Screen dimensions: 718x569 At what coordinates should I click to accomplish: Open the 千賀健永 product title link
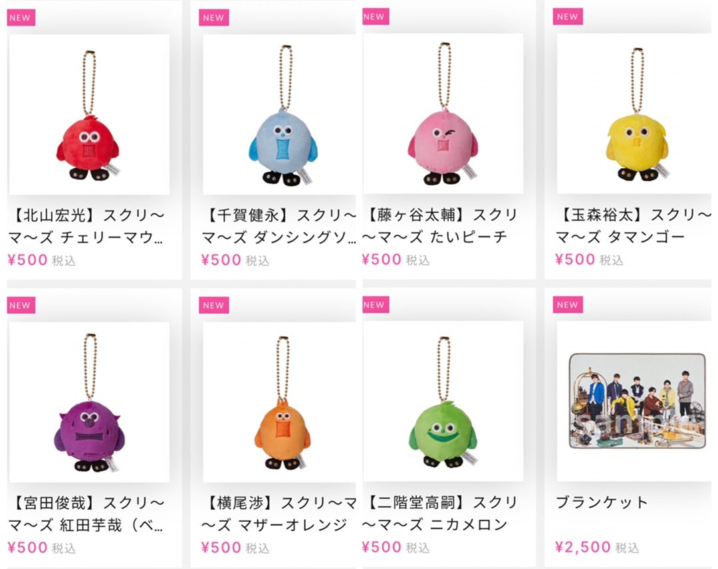[x=279, y=226]
